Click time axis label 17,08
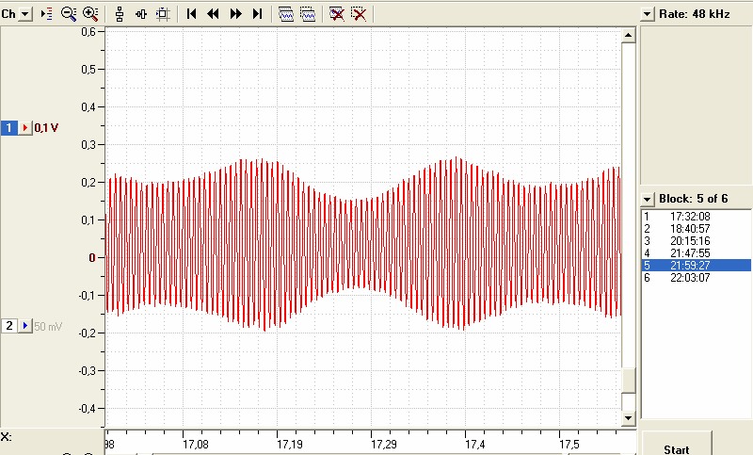 click(196, 445)
